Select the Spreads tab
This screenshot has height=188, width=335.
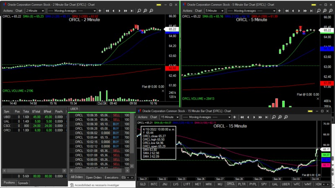tap(23, 183)
